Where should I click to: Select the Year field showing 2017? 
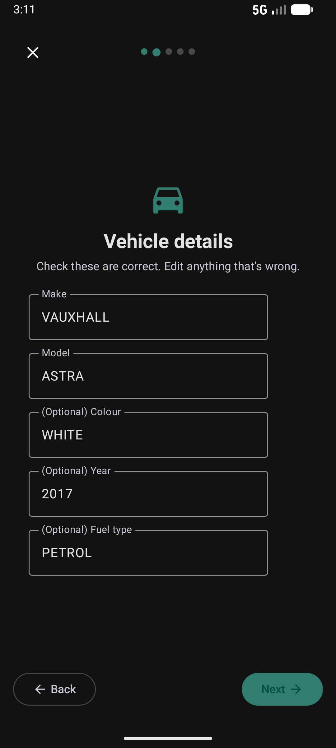(148, 493)
